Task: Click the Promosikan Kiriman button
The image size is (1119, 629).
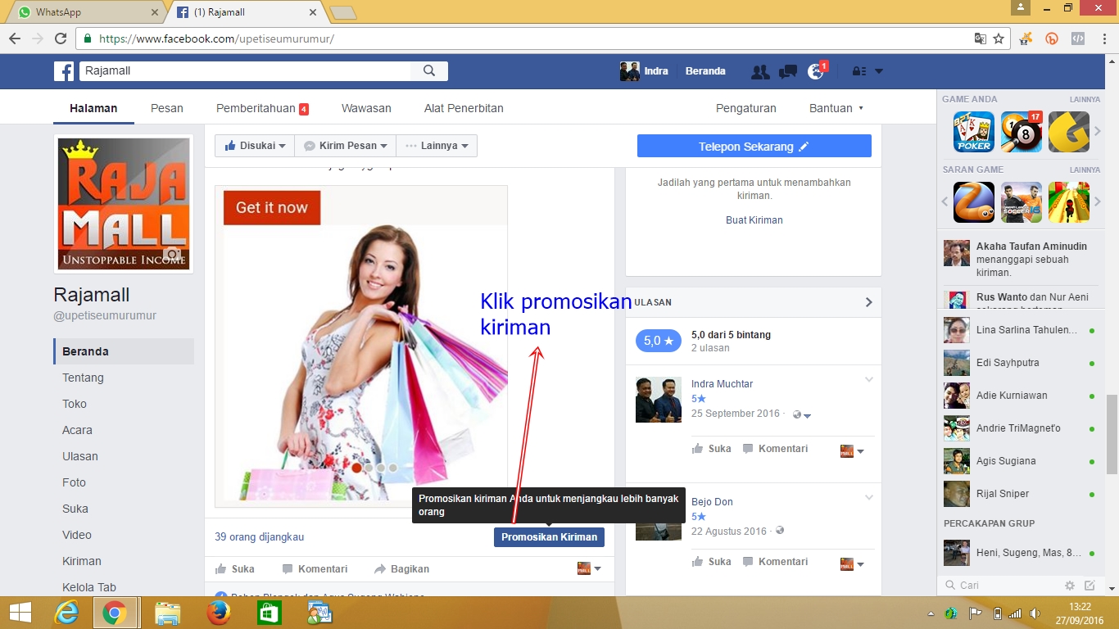Action: (x=549, y=537)
